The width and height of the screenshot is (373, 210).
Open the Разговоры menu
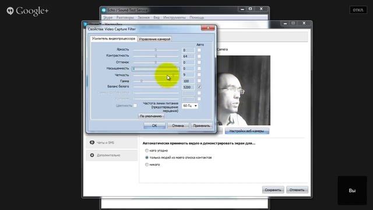coord(125,17)
